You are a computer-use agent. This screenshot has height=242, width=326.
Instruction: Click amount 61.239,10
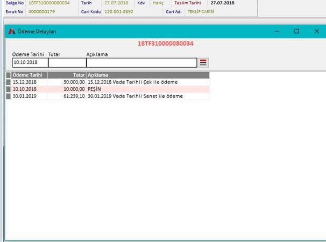pos(74,96)
